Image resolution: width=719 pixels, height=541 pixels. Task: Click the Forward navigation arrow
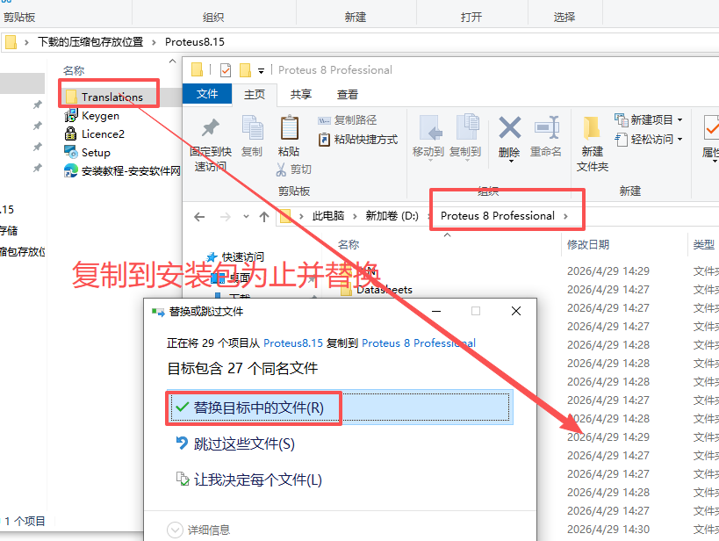click(225, 217)
